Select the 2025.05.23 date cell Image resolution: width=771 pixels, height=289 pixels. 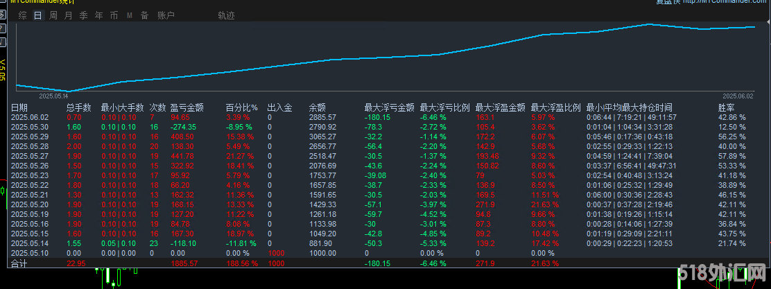pyautogui.click(x=30, y=175)
